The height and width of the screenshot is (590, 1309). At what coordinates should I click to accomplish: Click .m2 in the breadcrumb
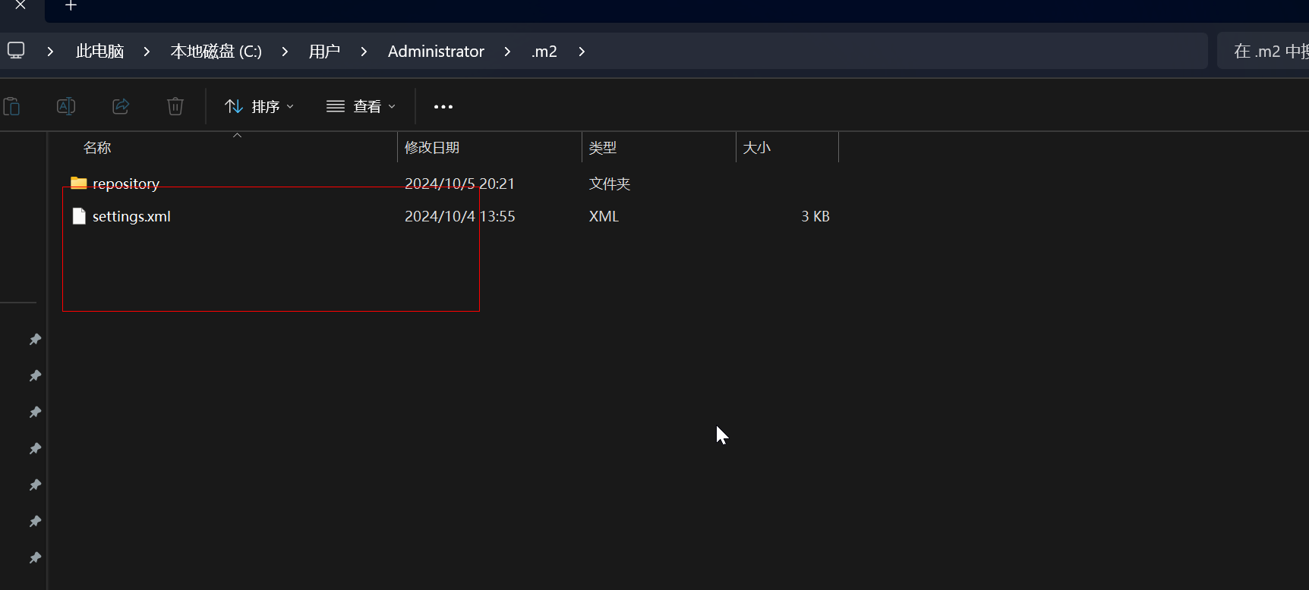(544, 52)
